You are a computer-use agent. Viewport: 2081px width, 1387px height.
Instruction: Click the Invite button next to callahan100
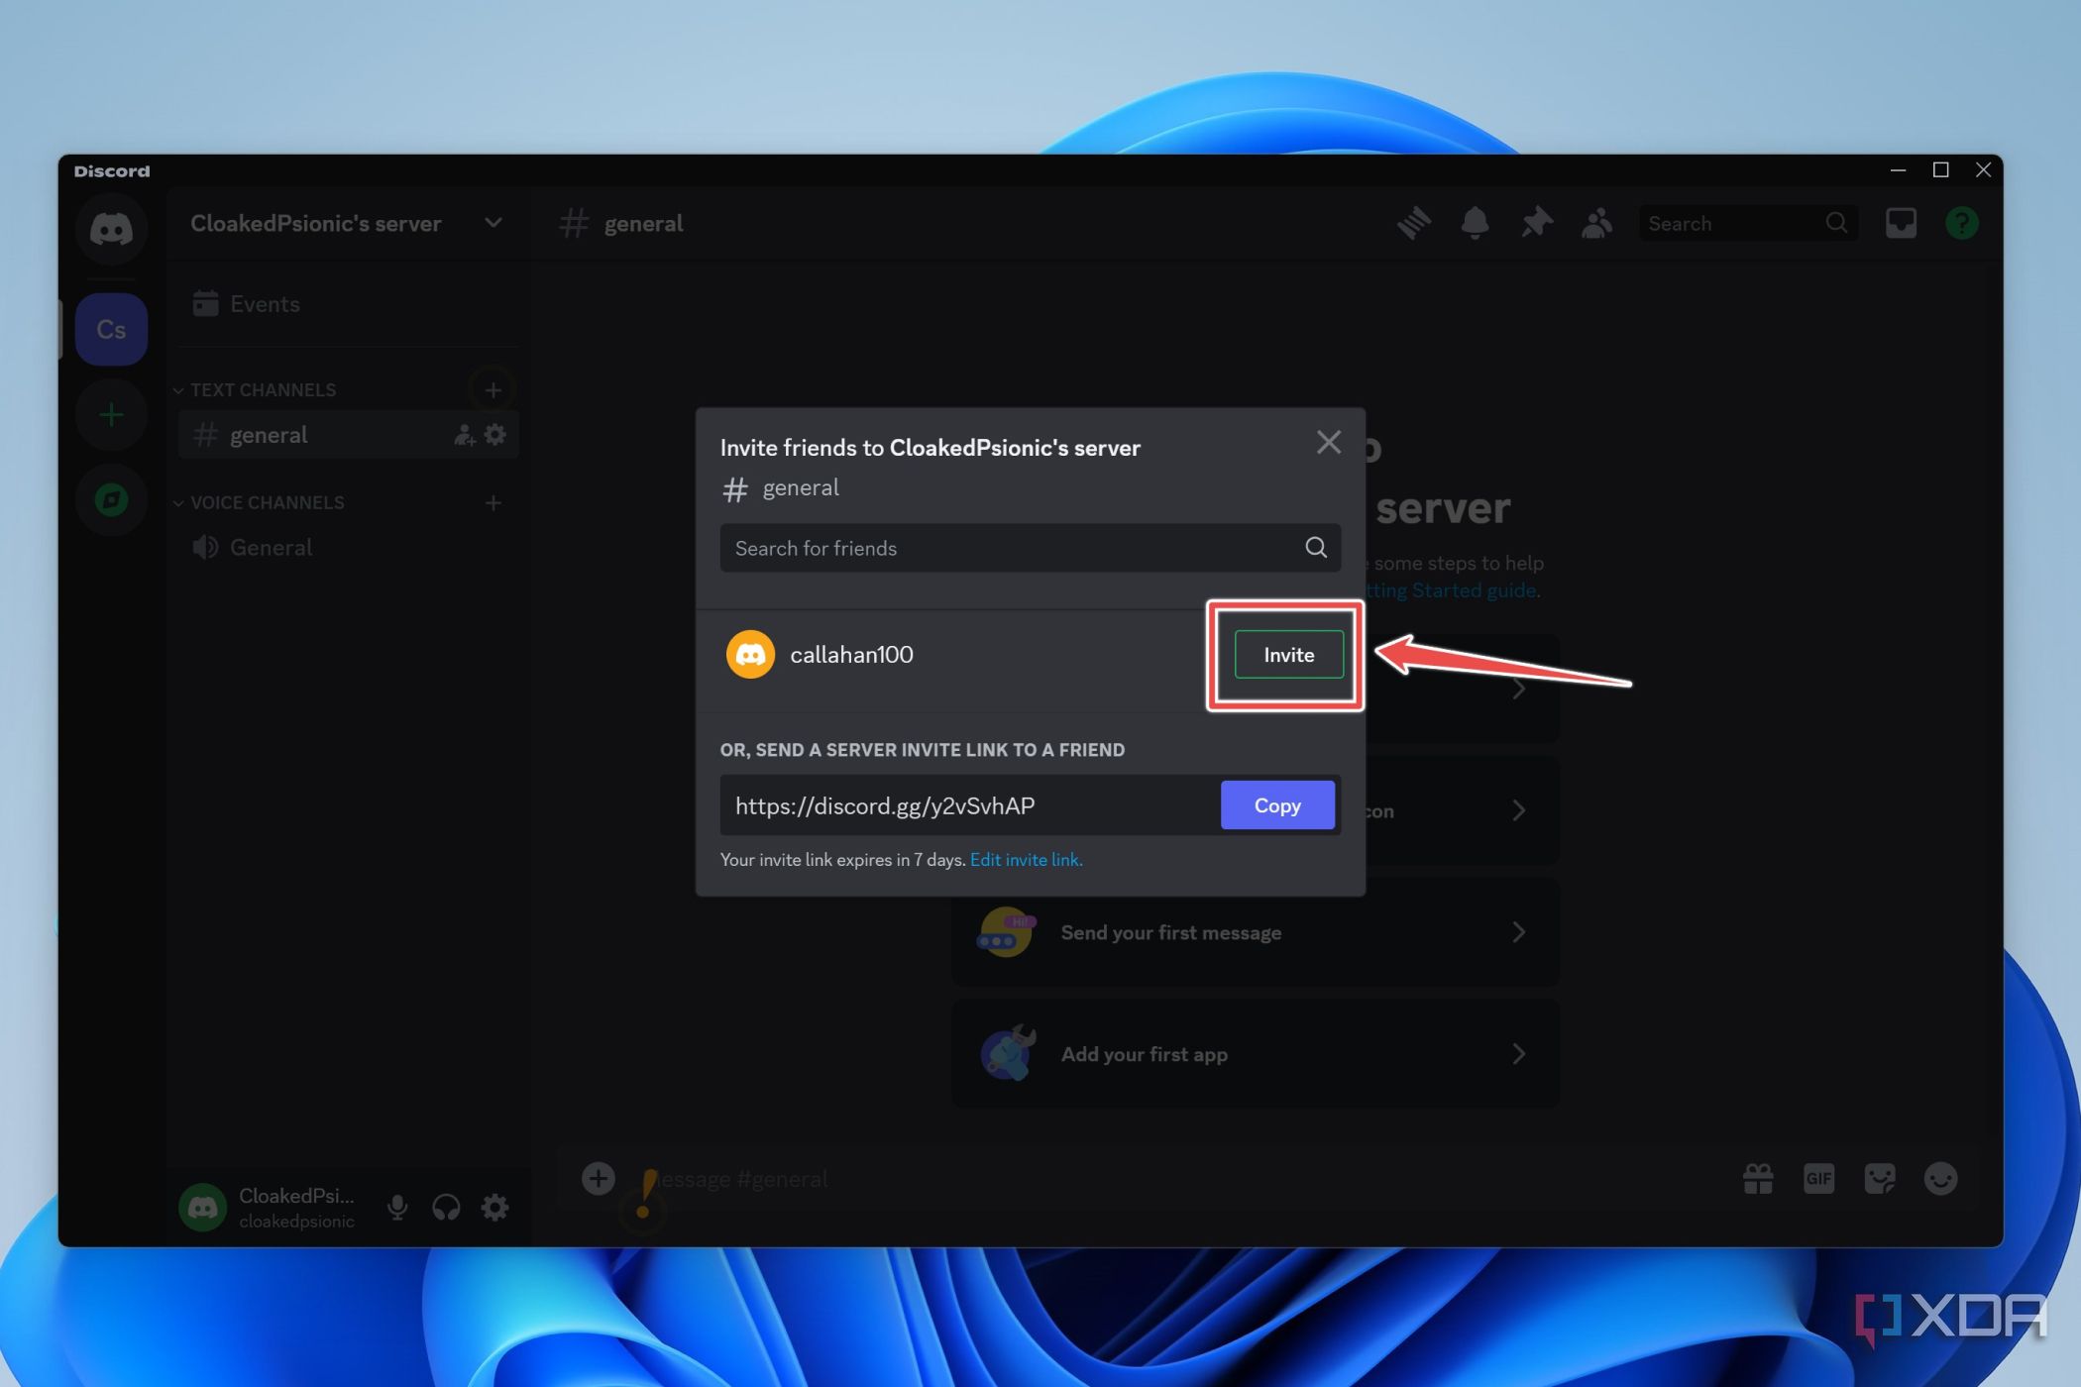(x=1287, y=654)
